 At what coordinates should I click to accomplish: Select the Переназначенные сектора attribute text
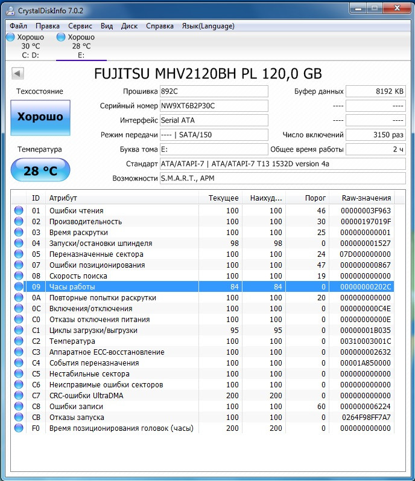coord(96,254)
